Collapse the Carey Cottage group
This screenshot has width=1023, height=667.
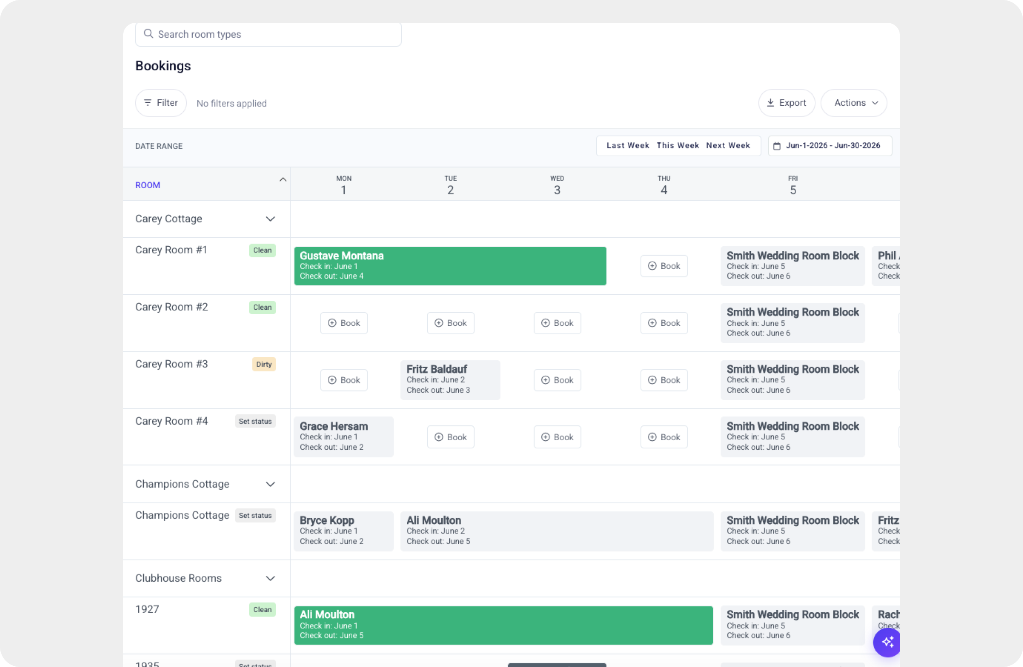point(270,219)
